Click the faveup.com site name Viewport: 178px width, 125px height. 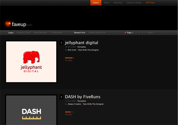click(x=22, y=24)
